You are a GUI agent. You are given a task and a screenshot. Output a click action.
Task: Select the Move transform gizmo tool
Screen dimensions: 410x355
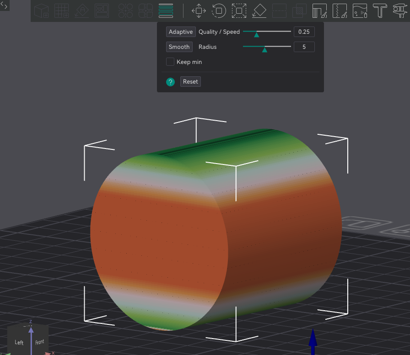[199, 11]
